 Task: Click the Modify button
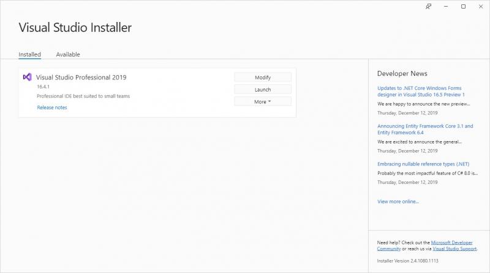point(263,78)
